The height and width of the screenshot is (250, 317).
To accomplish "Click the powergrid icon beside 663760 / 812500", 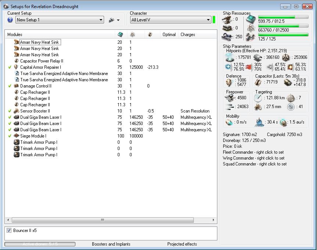I will point(251,29).
